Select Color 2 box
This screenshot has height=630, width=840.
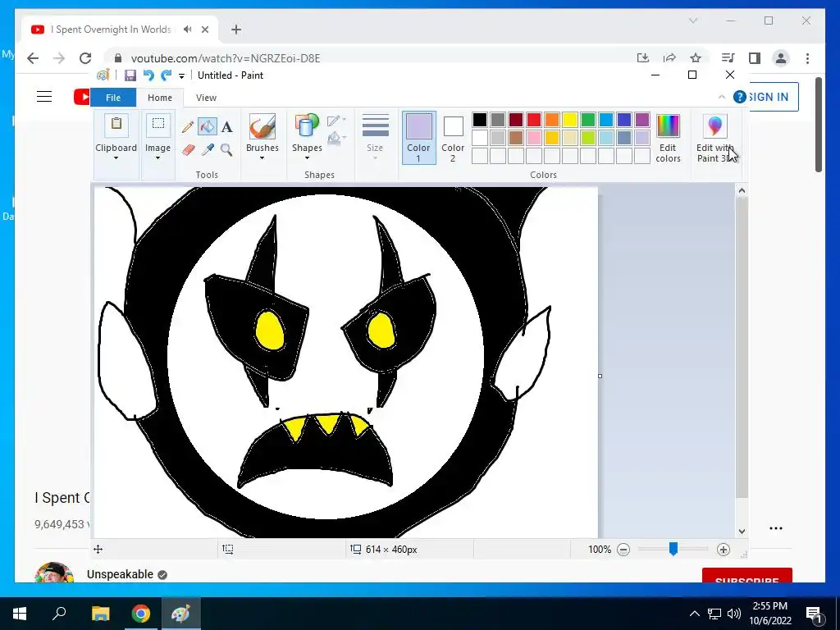[453, 138]
